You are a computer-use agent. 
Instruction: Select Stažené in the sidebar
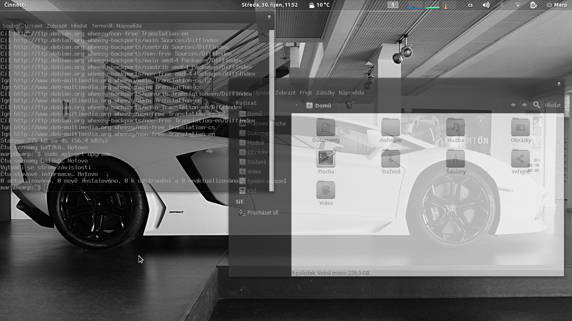253,162
